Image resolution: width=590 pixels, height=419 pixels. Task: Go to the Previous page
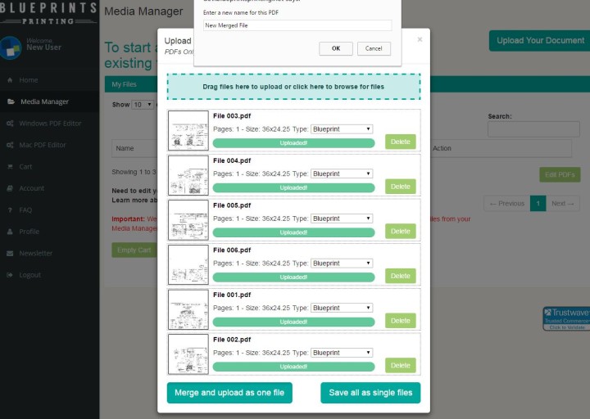click(x=507, y=203)
